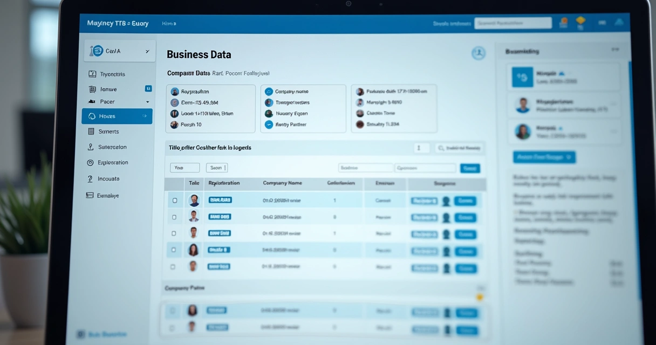
Task: Select the highlighted Hoxes sidebar item
Action: (117, 116)
